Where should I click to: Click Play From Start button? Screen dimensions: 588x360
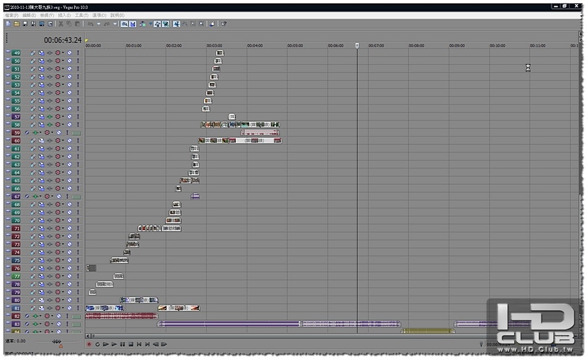tap(106, 344)
